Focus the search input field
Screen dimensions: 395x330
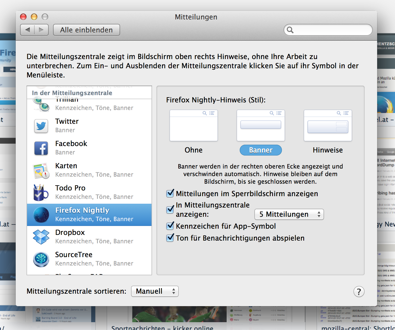click(x=328, y=30)
